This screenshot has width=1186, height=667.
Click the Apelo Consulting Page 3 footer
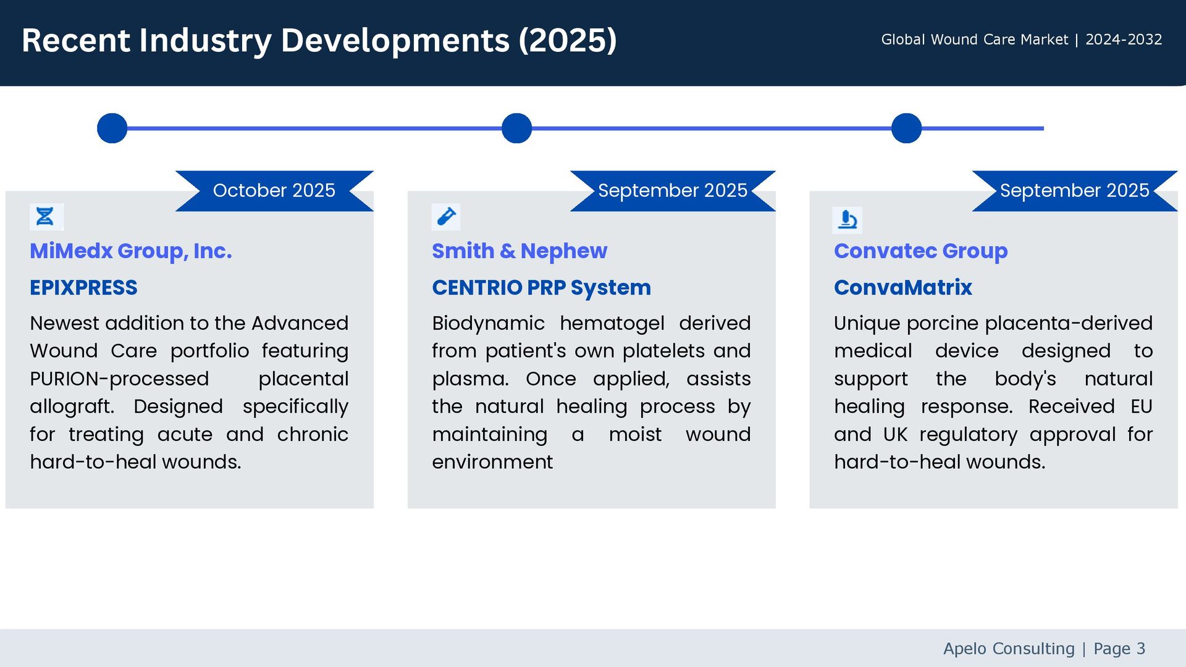(x=1044, y=648)
